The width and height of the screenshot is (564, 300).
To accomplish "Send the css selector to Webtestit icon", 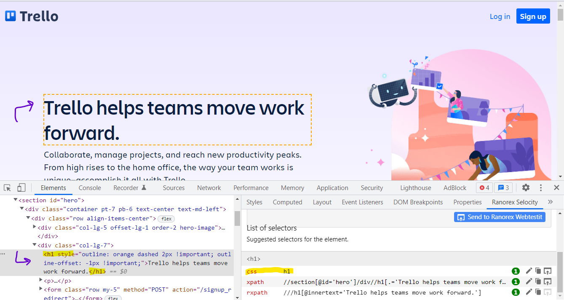I will (x=547, y=271).
